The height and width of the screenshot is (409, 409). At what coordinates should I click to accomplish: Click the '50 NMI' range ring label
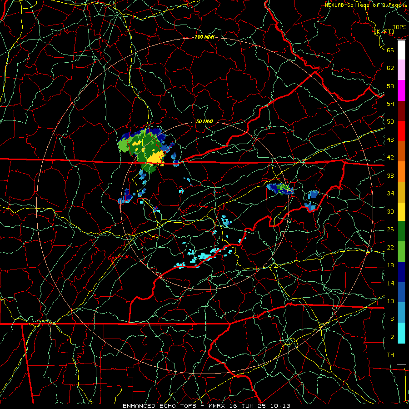204,121
